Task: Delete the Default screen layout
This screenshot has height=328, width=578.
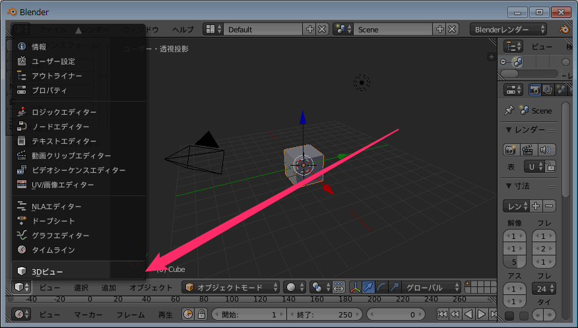Action: 322,30
